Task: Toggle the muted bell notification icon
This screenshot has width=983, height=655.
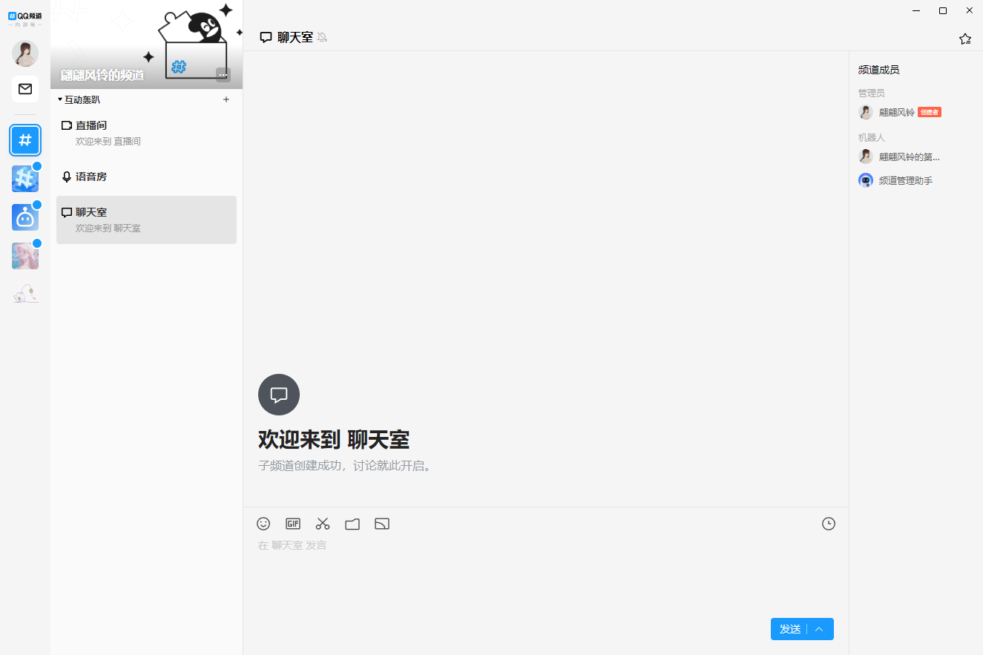Action: point(322,37)
